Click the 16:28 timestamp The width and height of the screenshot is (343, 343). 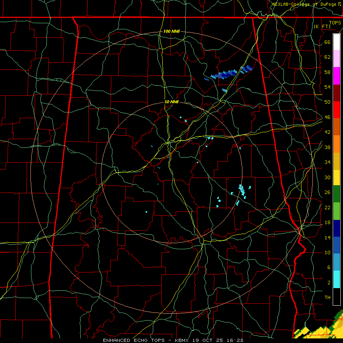pyautogui.click(x=235, y=340)
